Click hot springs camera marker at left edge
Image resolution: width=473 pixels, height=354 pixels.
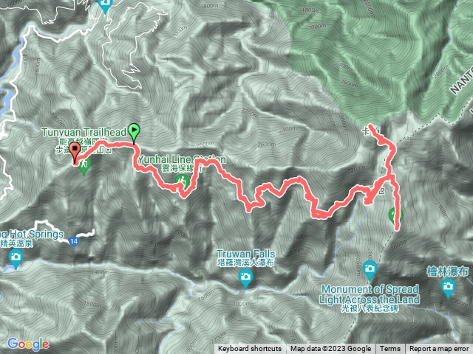point(16,259)
